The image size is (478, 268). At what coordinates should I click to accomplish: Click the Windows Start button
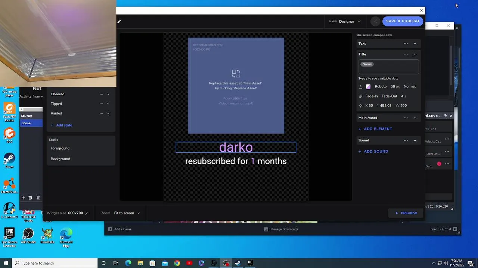6,263
